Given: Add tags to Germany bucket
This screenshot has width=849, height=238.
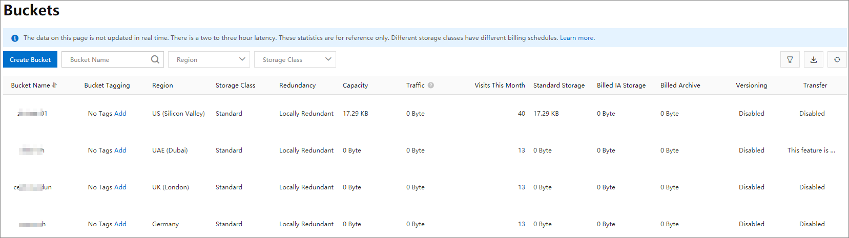Looking at the screenshot, I should coord(120,224).
